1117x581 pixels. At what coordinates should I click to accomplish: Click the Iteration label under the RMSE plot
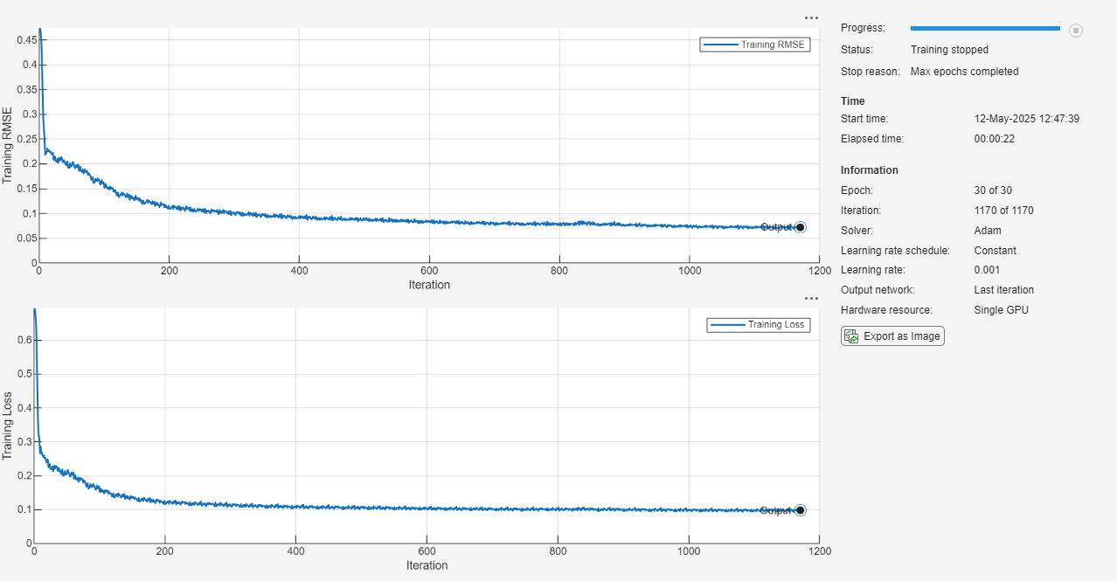(x=429, y=285)
